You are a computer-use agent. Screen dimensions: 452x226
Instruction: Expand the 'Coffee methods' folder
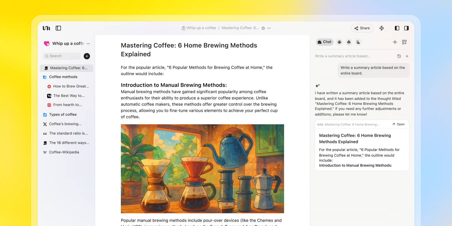click(63, 77)
